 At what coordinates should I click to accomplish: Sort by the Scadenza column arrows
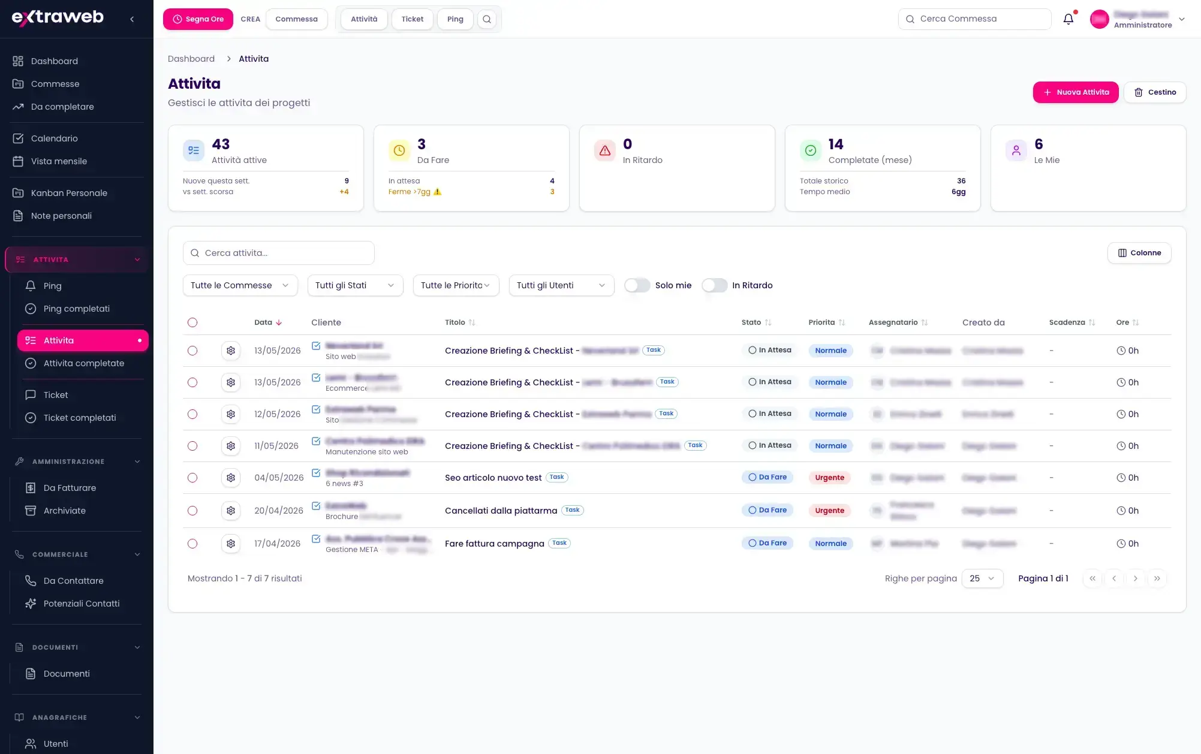point(1092,322)
